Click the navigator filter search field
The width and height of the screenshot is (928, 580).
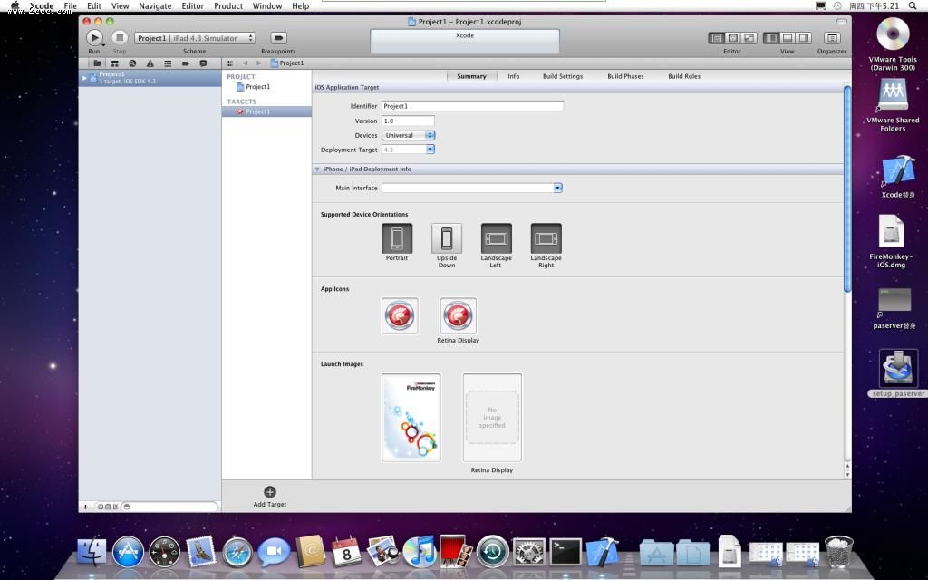click(169, 507)
